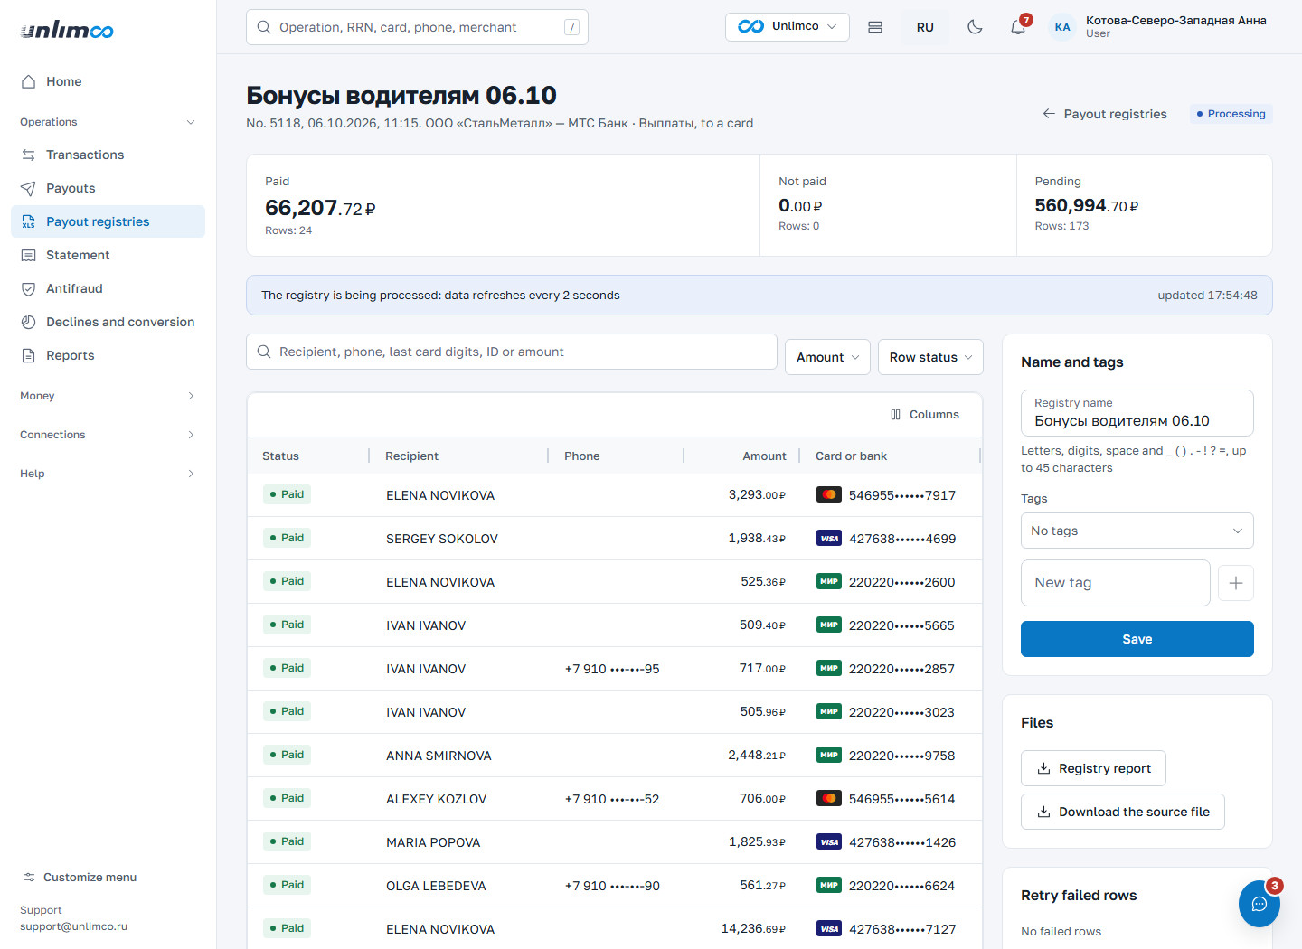Open the layout density icon in header
The image size is (1302, 949).
(x=875, y=27)
